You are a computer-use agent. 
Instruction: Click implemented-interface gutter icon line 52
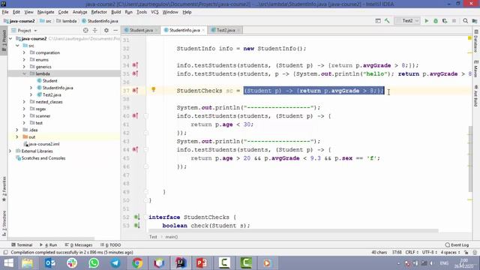tap(136, 217)
